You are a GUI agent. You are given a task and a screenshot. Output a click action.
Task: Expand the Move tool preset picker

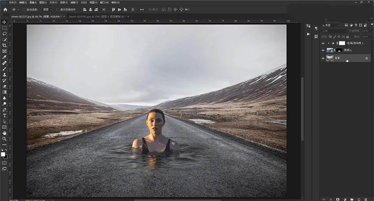coord(18,10)
